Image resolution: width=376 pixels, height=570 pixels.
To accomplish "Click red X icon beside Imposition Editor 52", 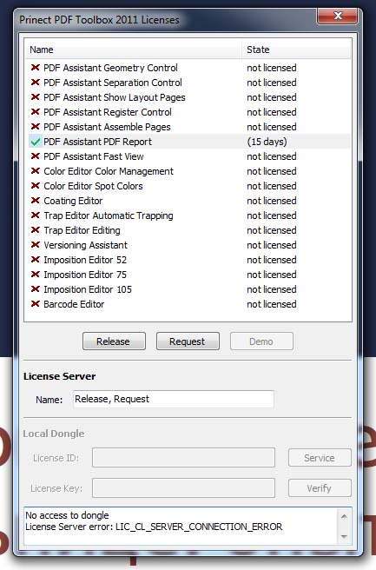I will coord(36,260).
